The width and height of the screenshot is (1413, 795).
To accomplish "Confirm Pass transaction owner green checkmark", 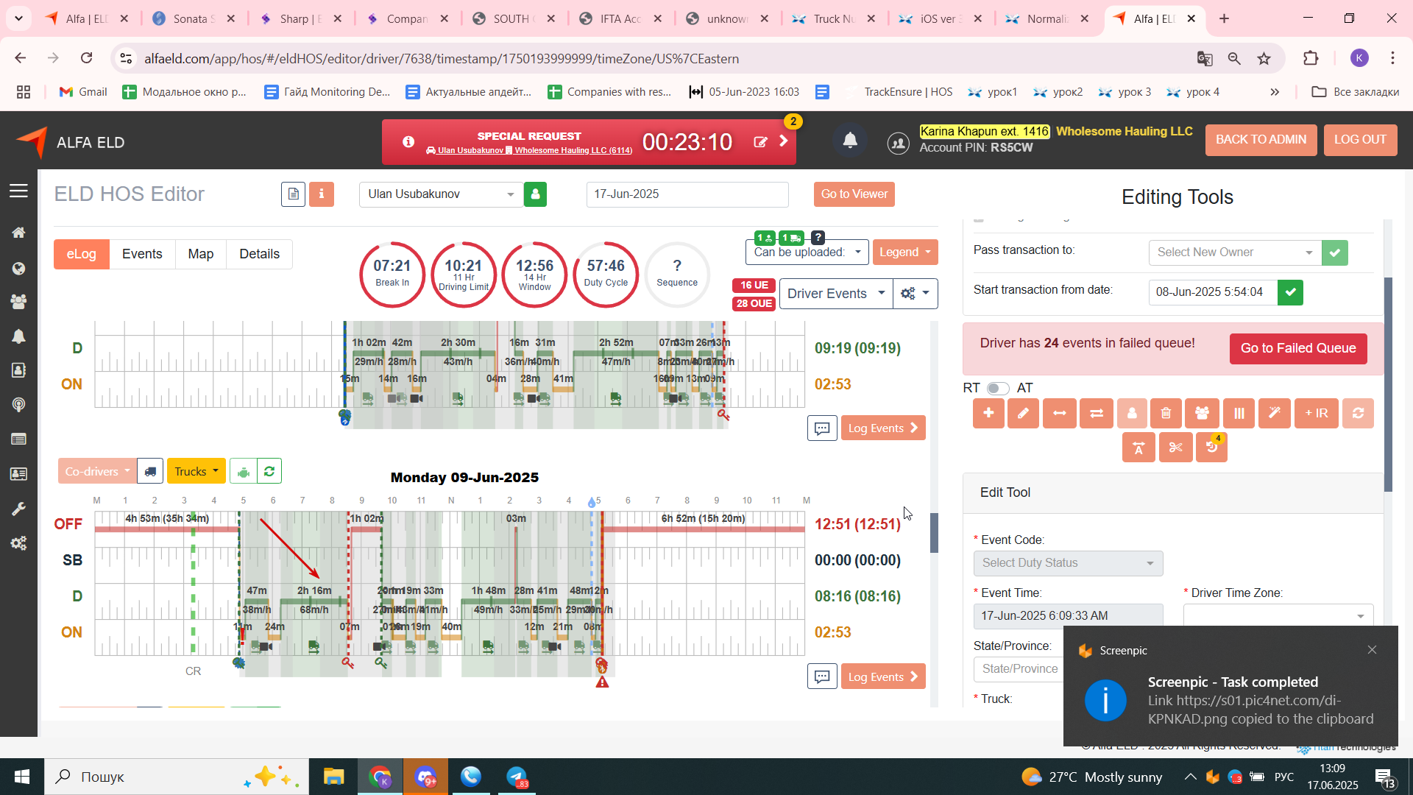I will point(1334,252).
